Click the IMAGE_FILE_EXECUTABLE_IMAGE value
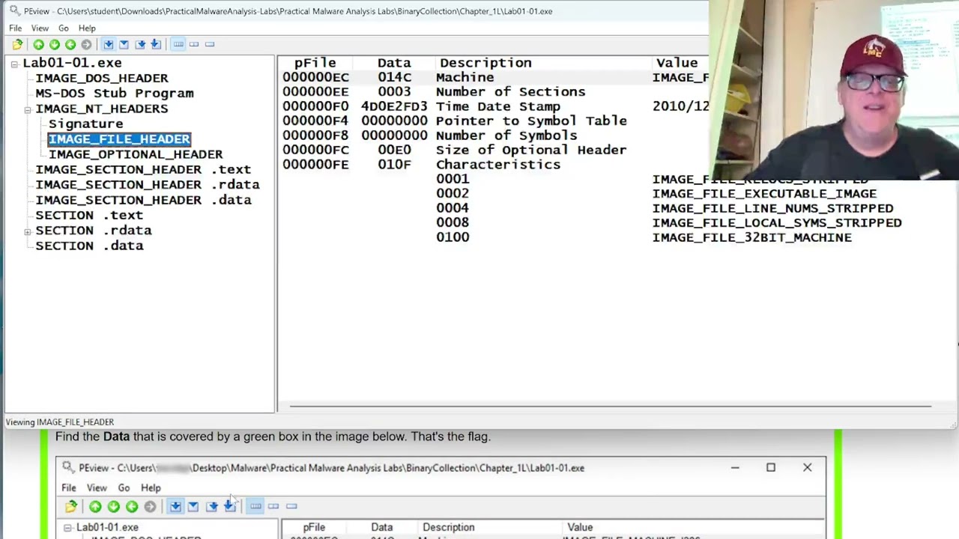 pos(764,193)
